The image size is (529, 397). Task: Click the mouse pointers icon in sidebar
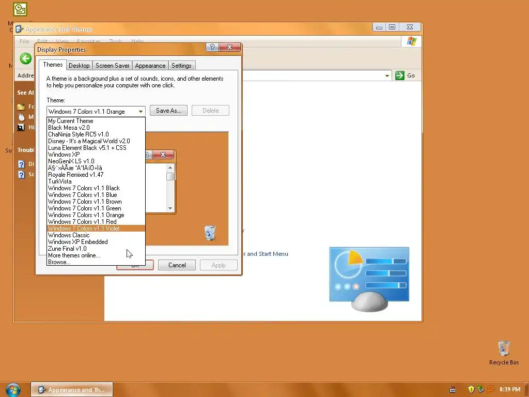(x=21, y=117)
